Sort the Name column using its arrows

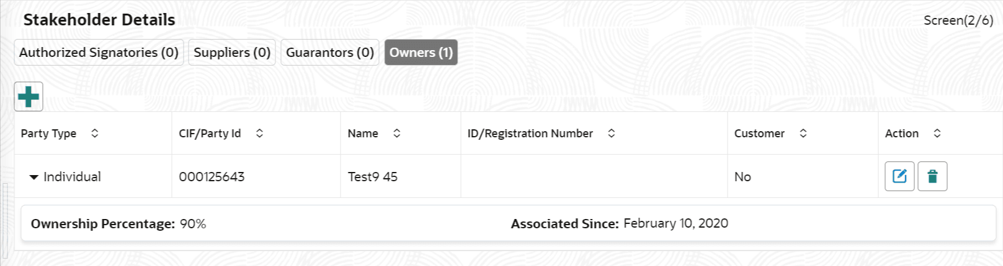click(396, 133)
